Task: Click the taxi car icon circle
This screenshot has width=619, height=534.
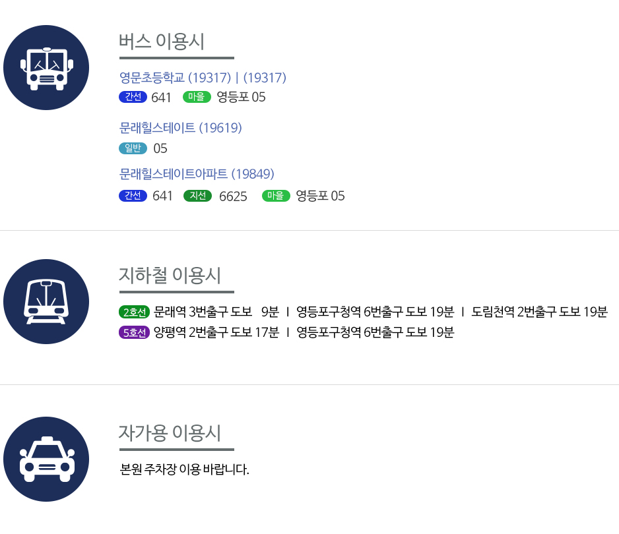Action: coord(46,459)
